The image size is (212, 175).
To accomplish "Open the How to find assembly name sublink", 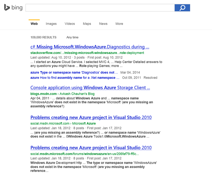I will 75,78.
